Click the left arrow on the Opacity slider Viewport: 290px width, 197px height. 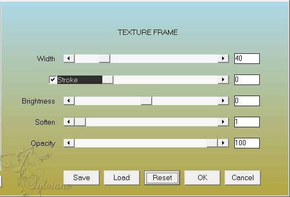point(69,143)
